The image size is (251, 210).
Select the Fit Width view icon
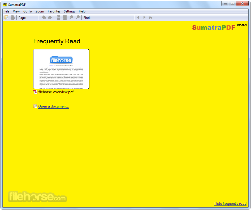(64, 18)
